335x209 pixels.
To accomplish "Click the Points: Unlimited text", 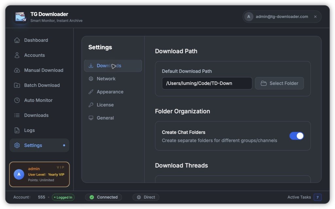I will (x=41, y=180).
